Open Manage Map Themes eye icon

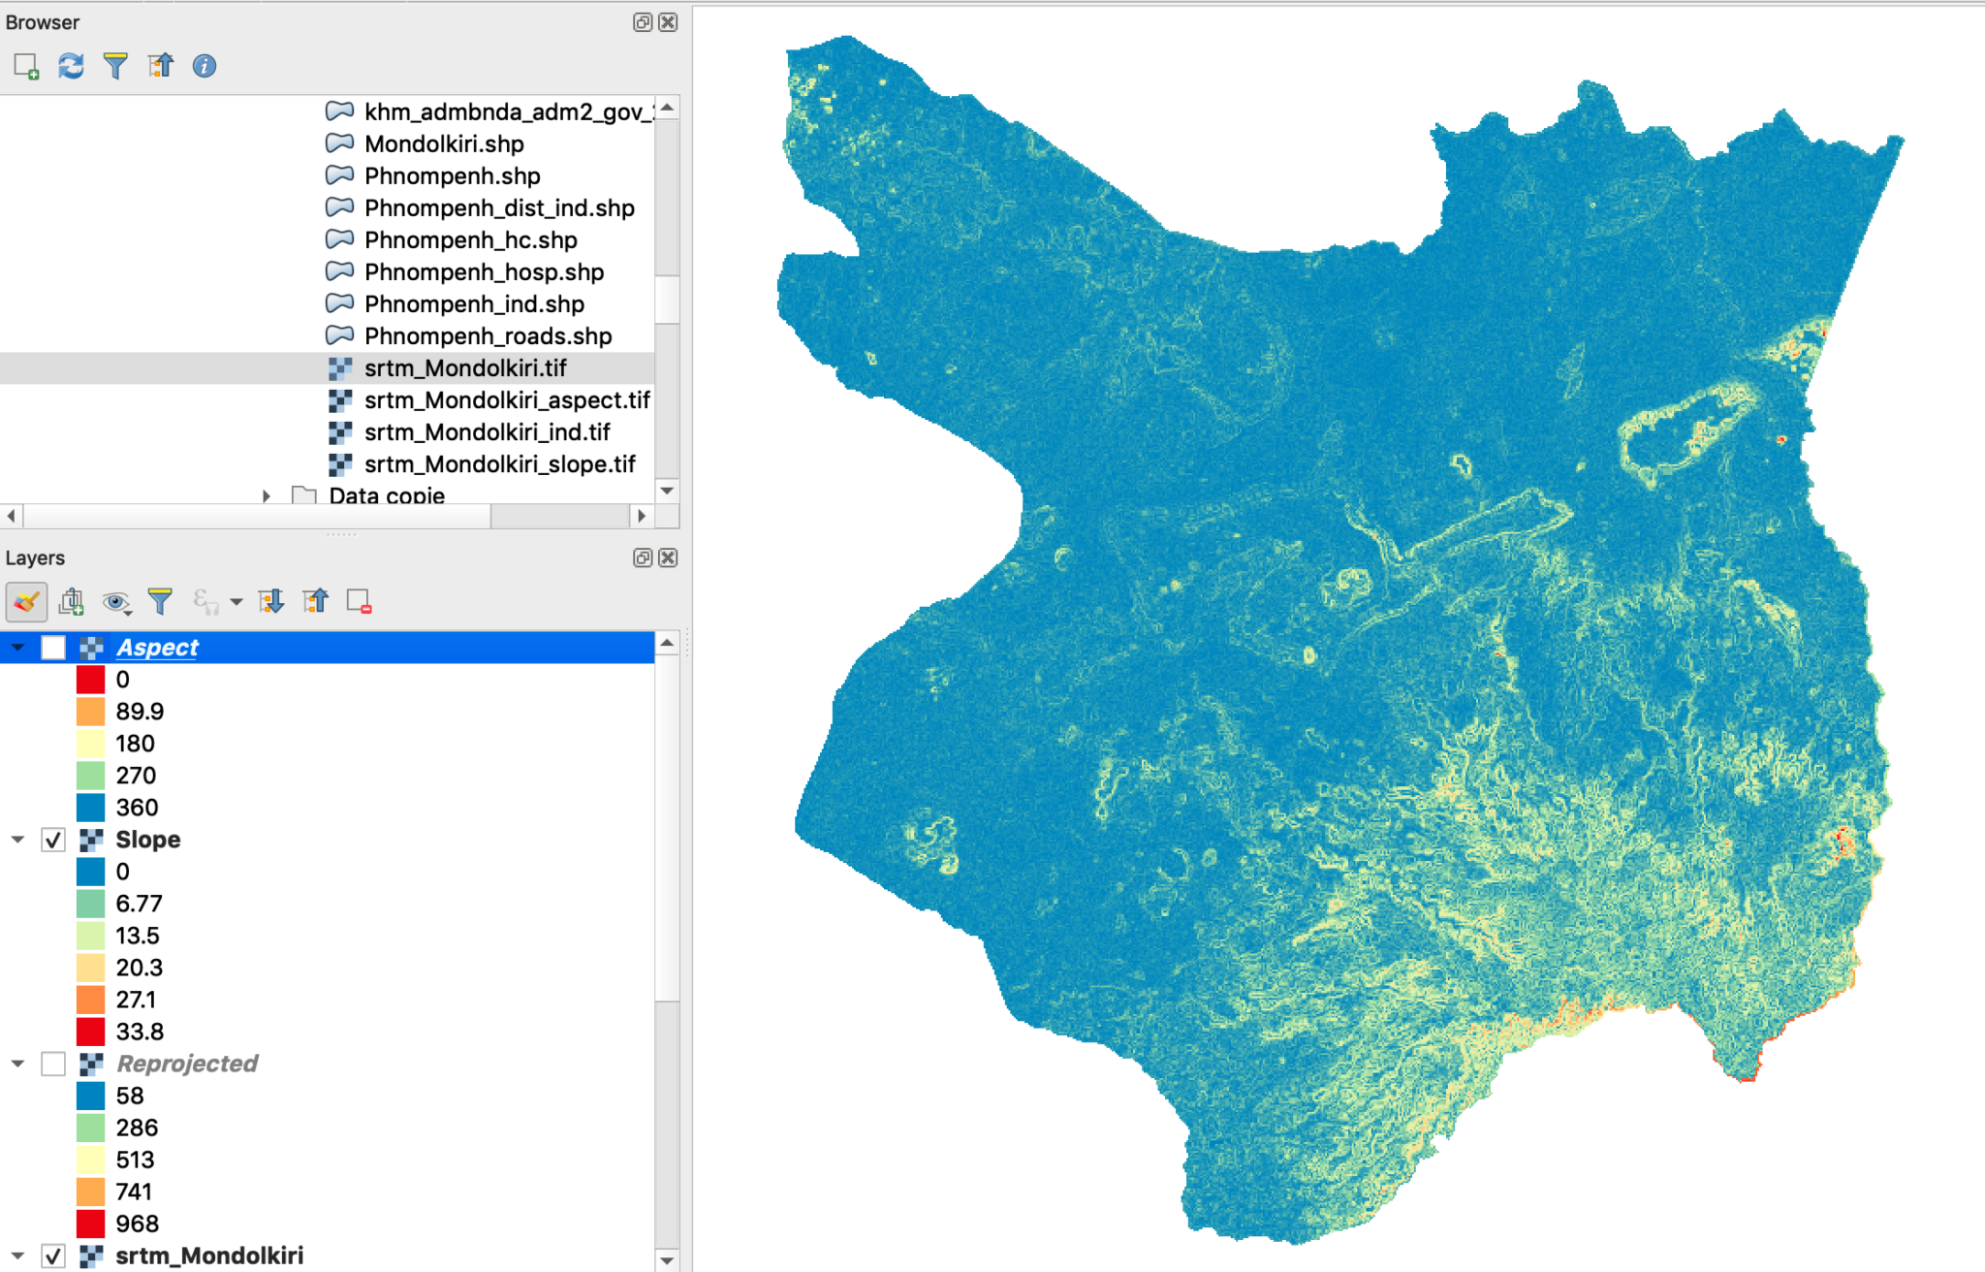click(x=117, y=603)
